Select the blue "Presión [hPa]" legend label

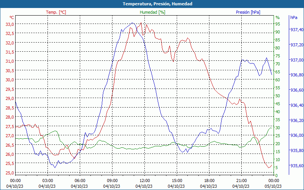[248, 12]
